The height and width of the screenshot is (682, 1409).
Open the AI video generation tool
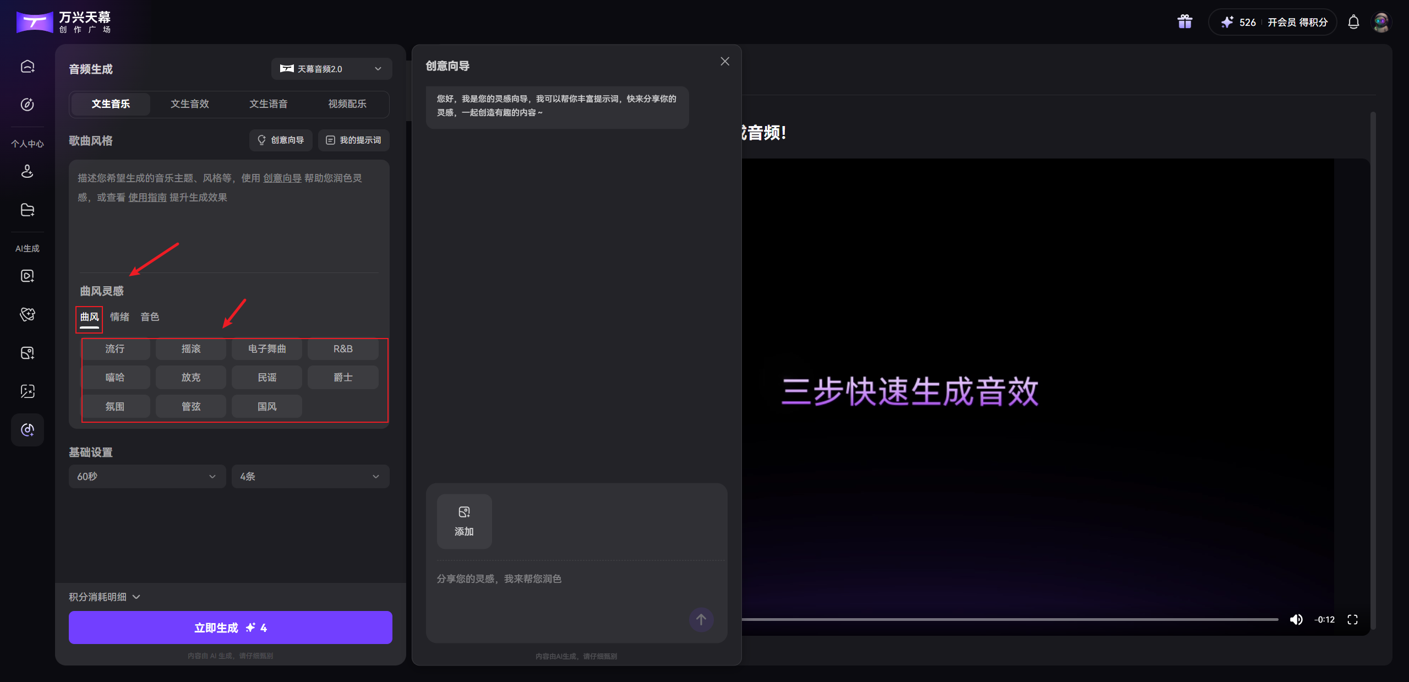click(27, 276)
